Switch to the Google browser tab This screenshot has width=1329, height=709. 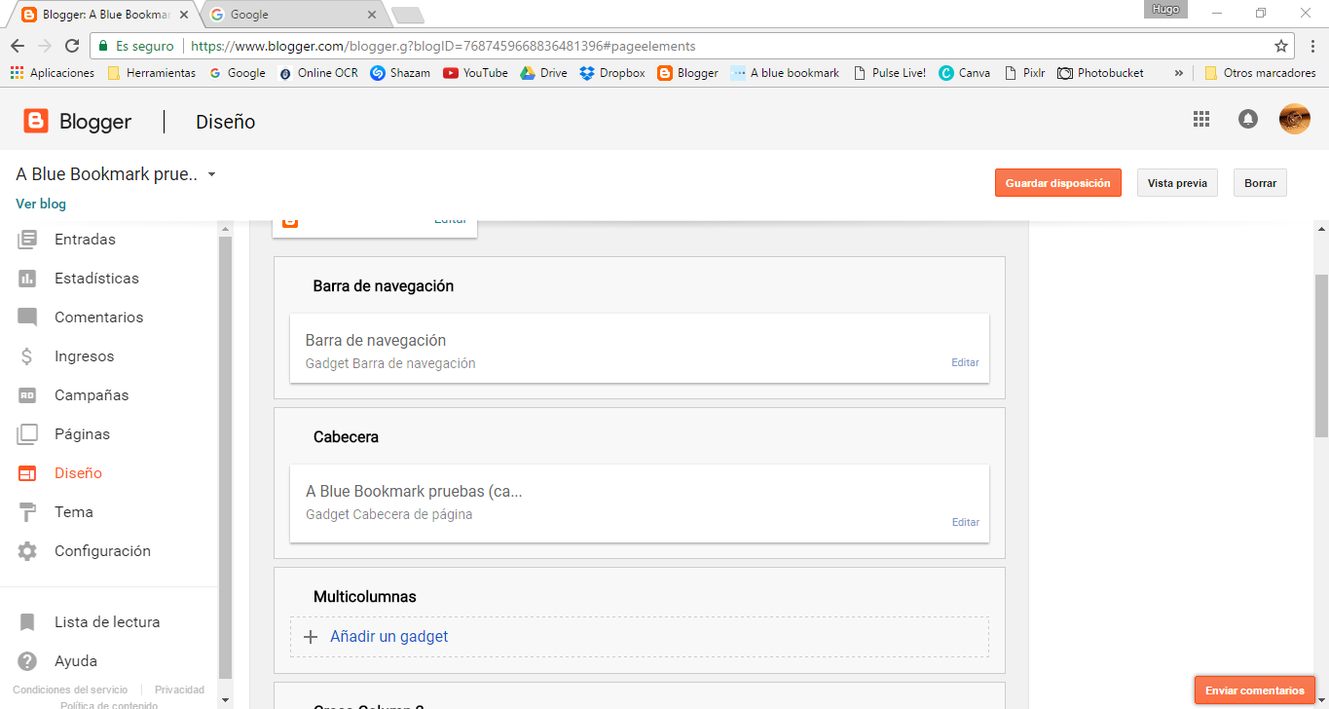coord(292,15)
